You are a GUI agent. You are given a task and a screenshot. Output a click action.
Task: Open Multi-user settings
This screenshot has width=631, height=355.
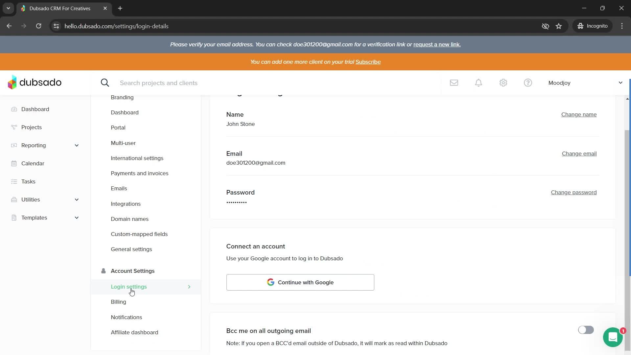[123, 143]
